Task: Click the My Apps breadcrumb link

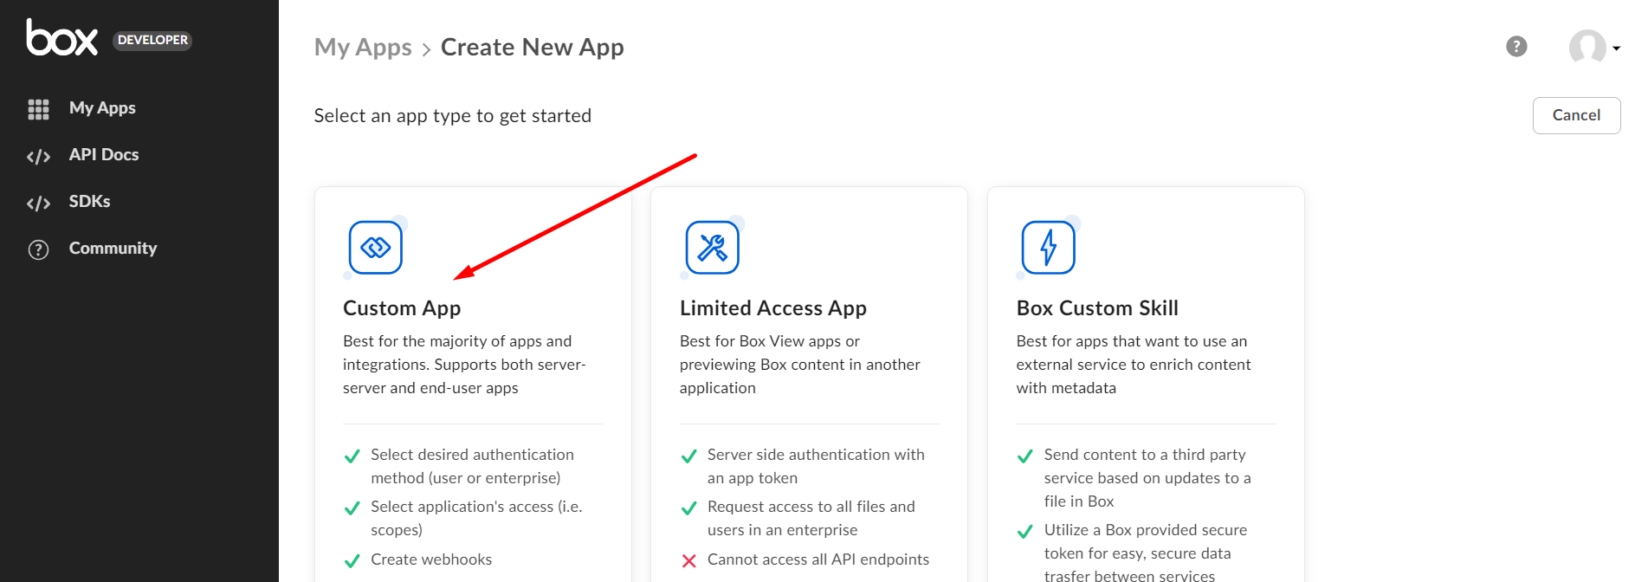Action: (363, 48)
